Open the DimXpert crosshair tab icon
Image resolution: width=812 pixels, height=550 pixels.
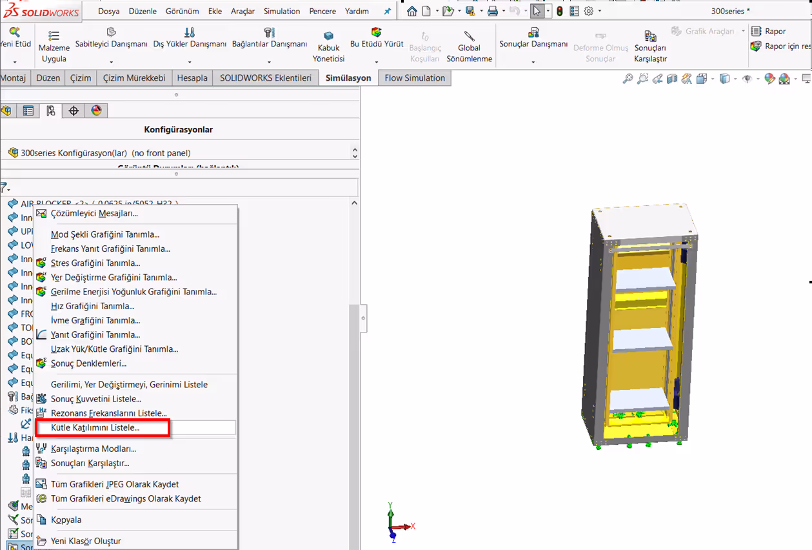(74, 111)
